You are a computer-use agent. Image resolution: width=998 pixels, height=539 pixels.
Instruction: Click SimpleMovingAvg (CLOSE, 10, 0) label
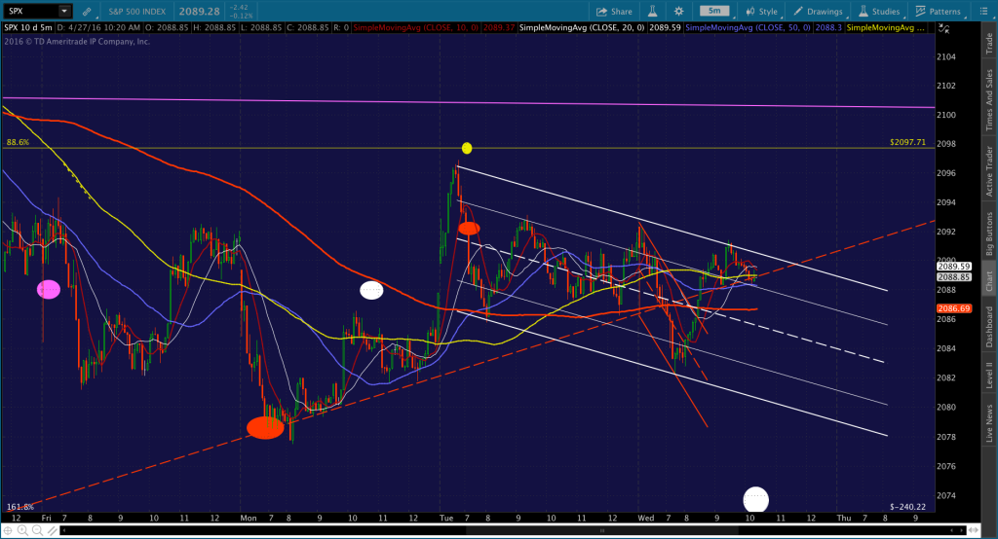click(415, 28)
